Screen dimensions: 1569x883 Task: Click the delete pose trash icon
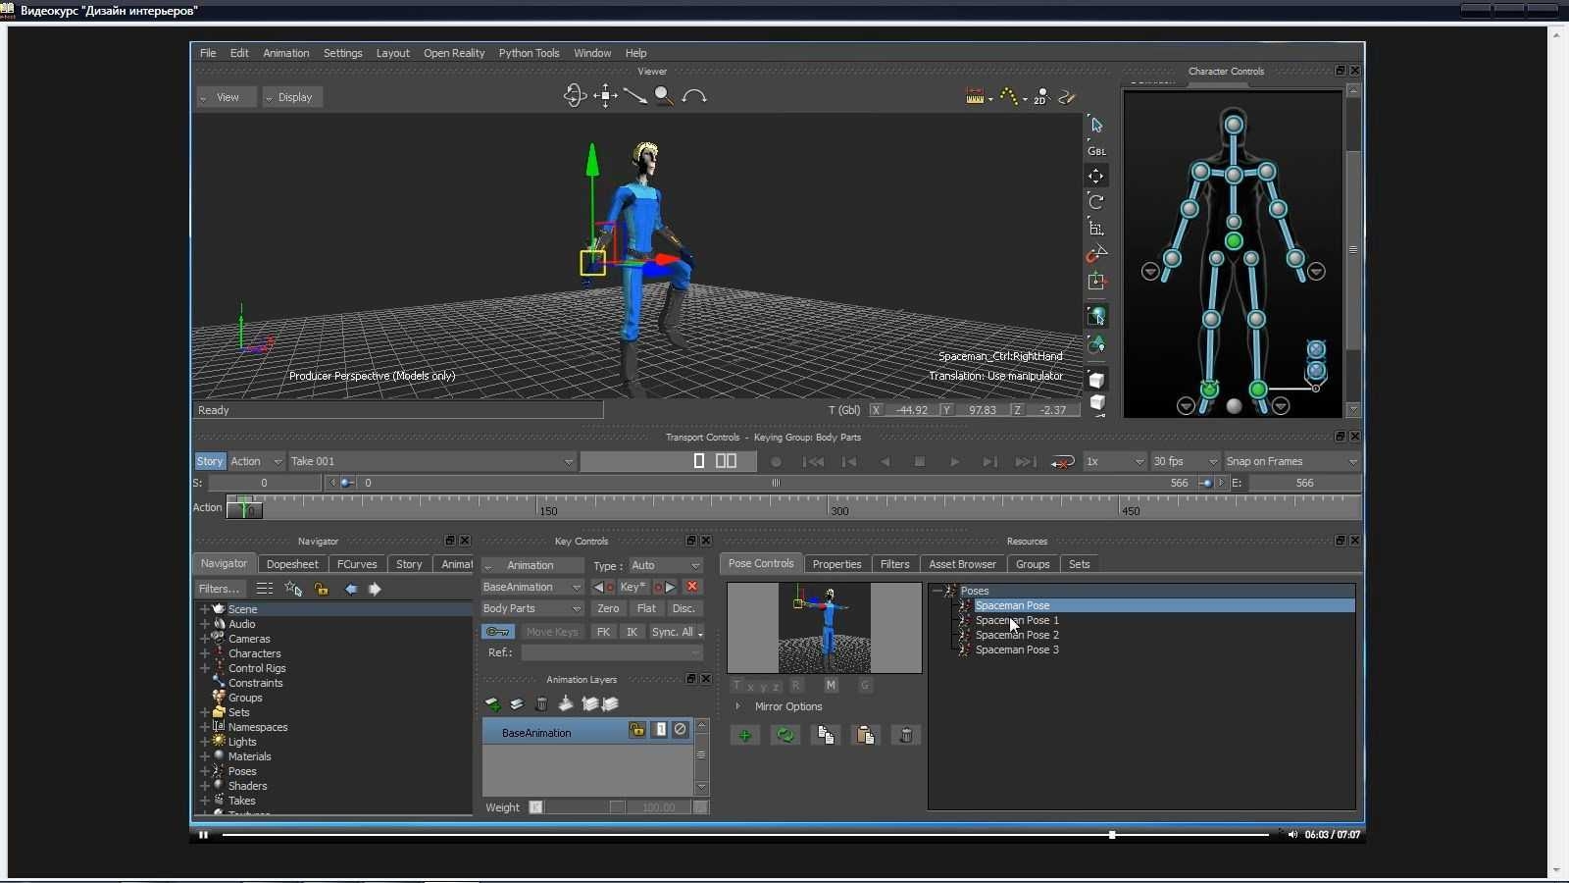(x=906, y=735)
